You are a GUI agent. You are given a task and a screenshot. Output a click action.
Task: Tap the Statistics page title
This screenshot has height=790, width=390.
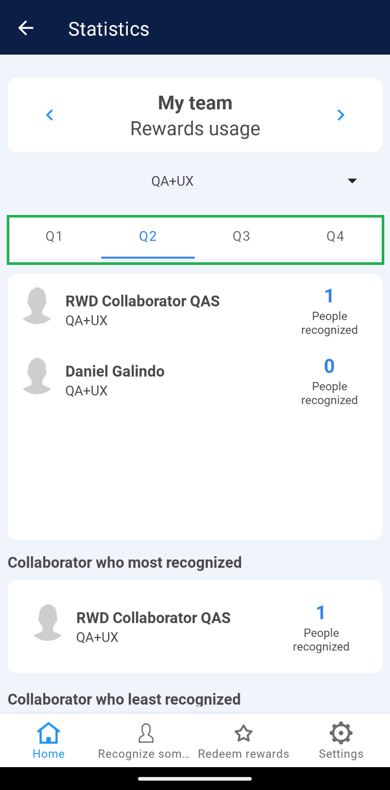(x=109, y=29)
